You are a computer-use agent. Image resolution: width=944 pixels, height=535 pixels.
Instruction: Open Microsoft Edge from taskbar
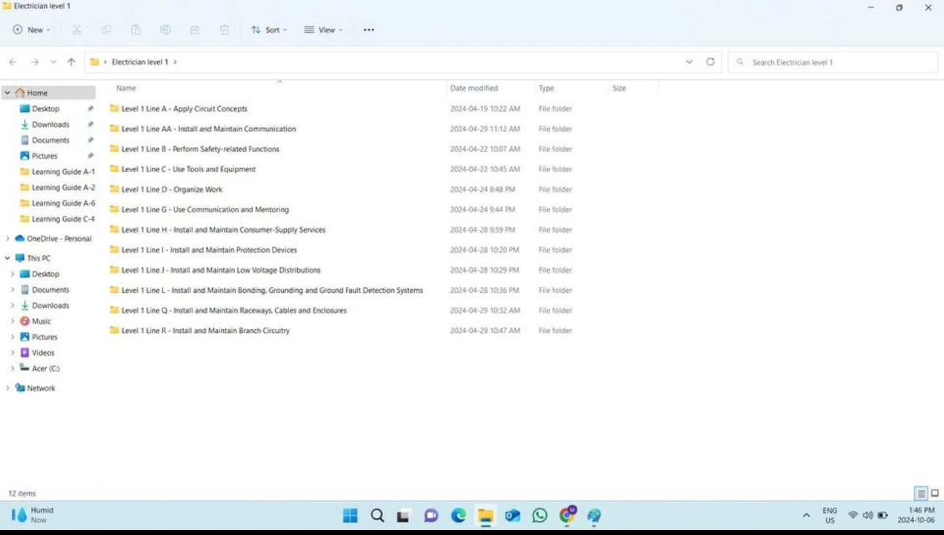(459, 515)
